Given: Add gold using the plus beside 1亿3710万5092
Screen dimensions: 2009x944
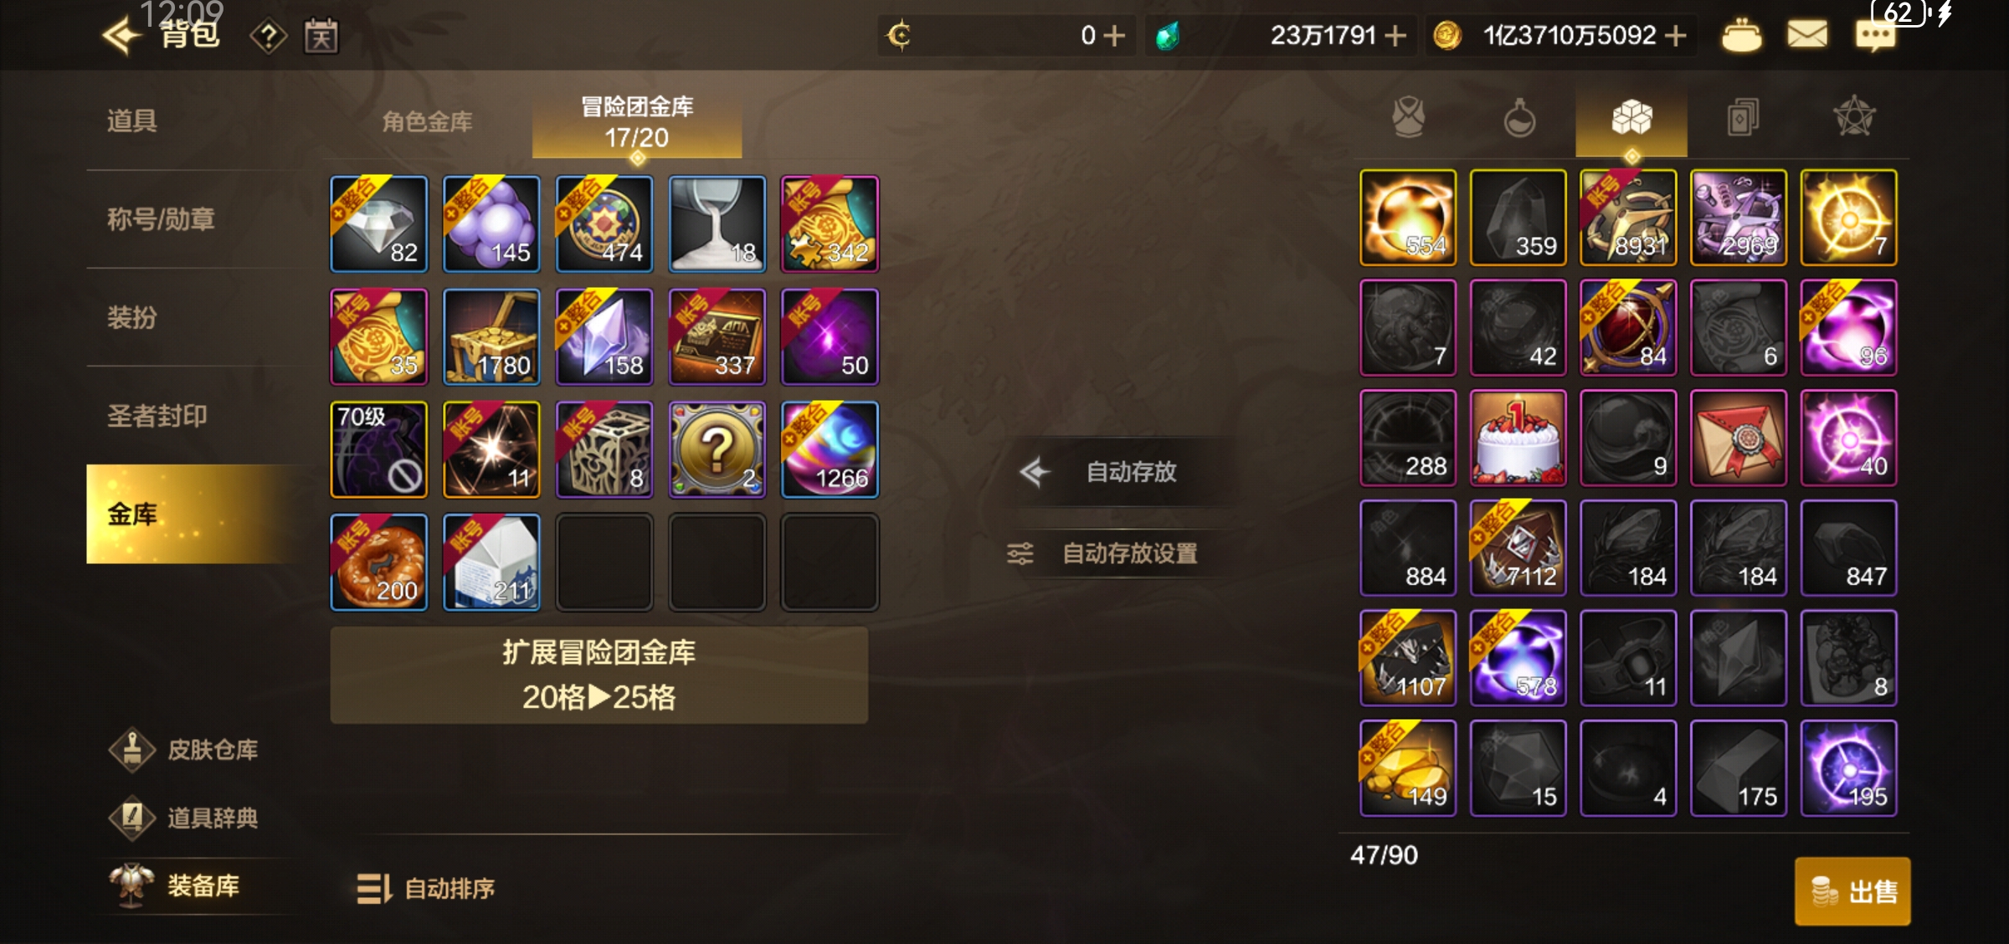Looking at the screenshot, I should click(x=1676, y=36).
